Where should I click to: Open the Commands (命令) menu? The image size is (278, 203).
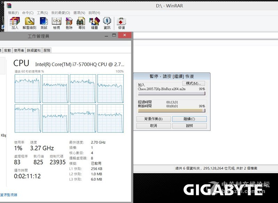(28, 13)
